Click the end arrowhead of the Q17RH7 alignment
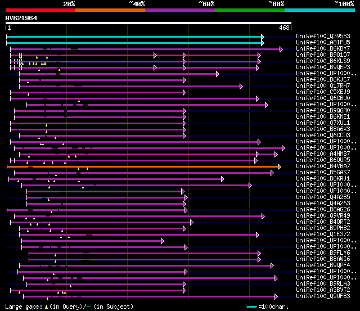360x311 pixels. click(x=241, y=86)
